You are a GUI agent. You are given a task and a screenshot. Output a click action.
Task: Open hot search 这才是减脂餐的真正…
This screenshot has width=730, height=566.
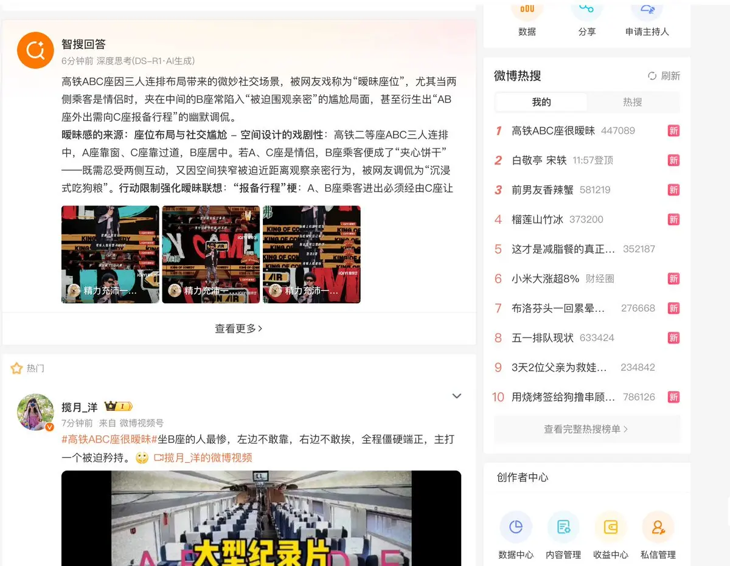coord(563,249)
